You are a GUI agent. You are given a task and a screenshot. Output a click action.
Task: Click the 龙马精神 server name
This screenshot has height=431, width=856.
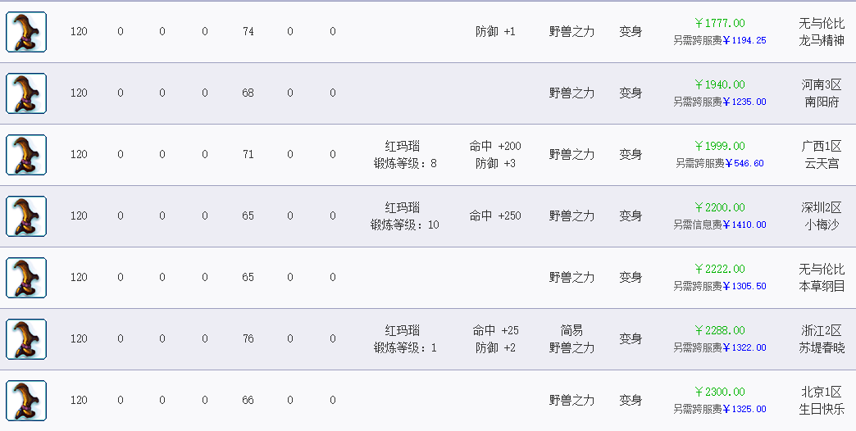click(822, 40)
